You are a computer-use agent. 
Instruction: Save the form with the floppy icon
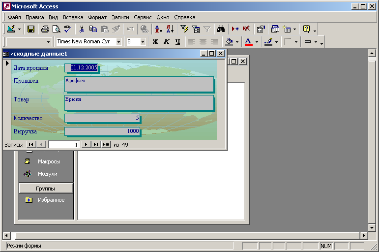(x=31, y=30)
